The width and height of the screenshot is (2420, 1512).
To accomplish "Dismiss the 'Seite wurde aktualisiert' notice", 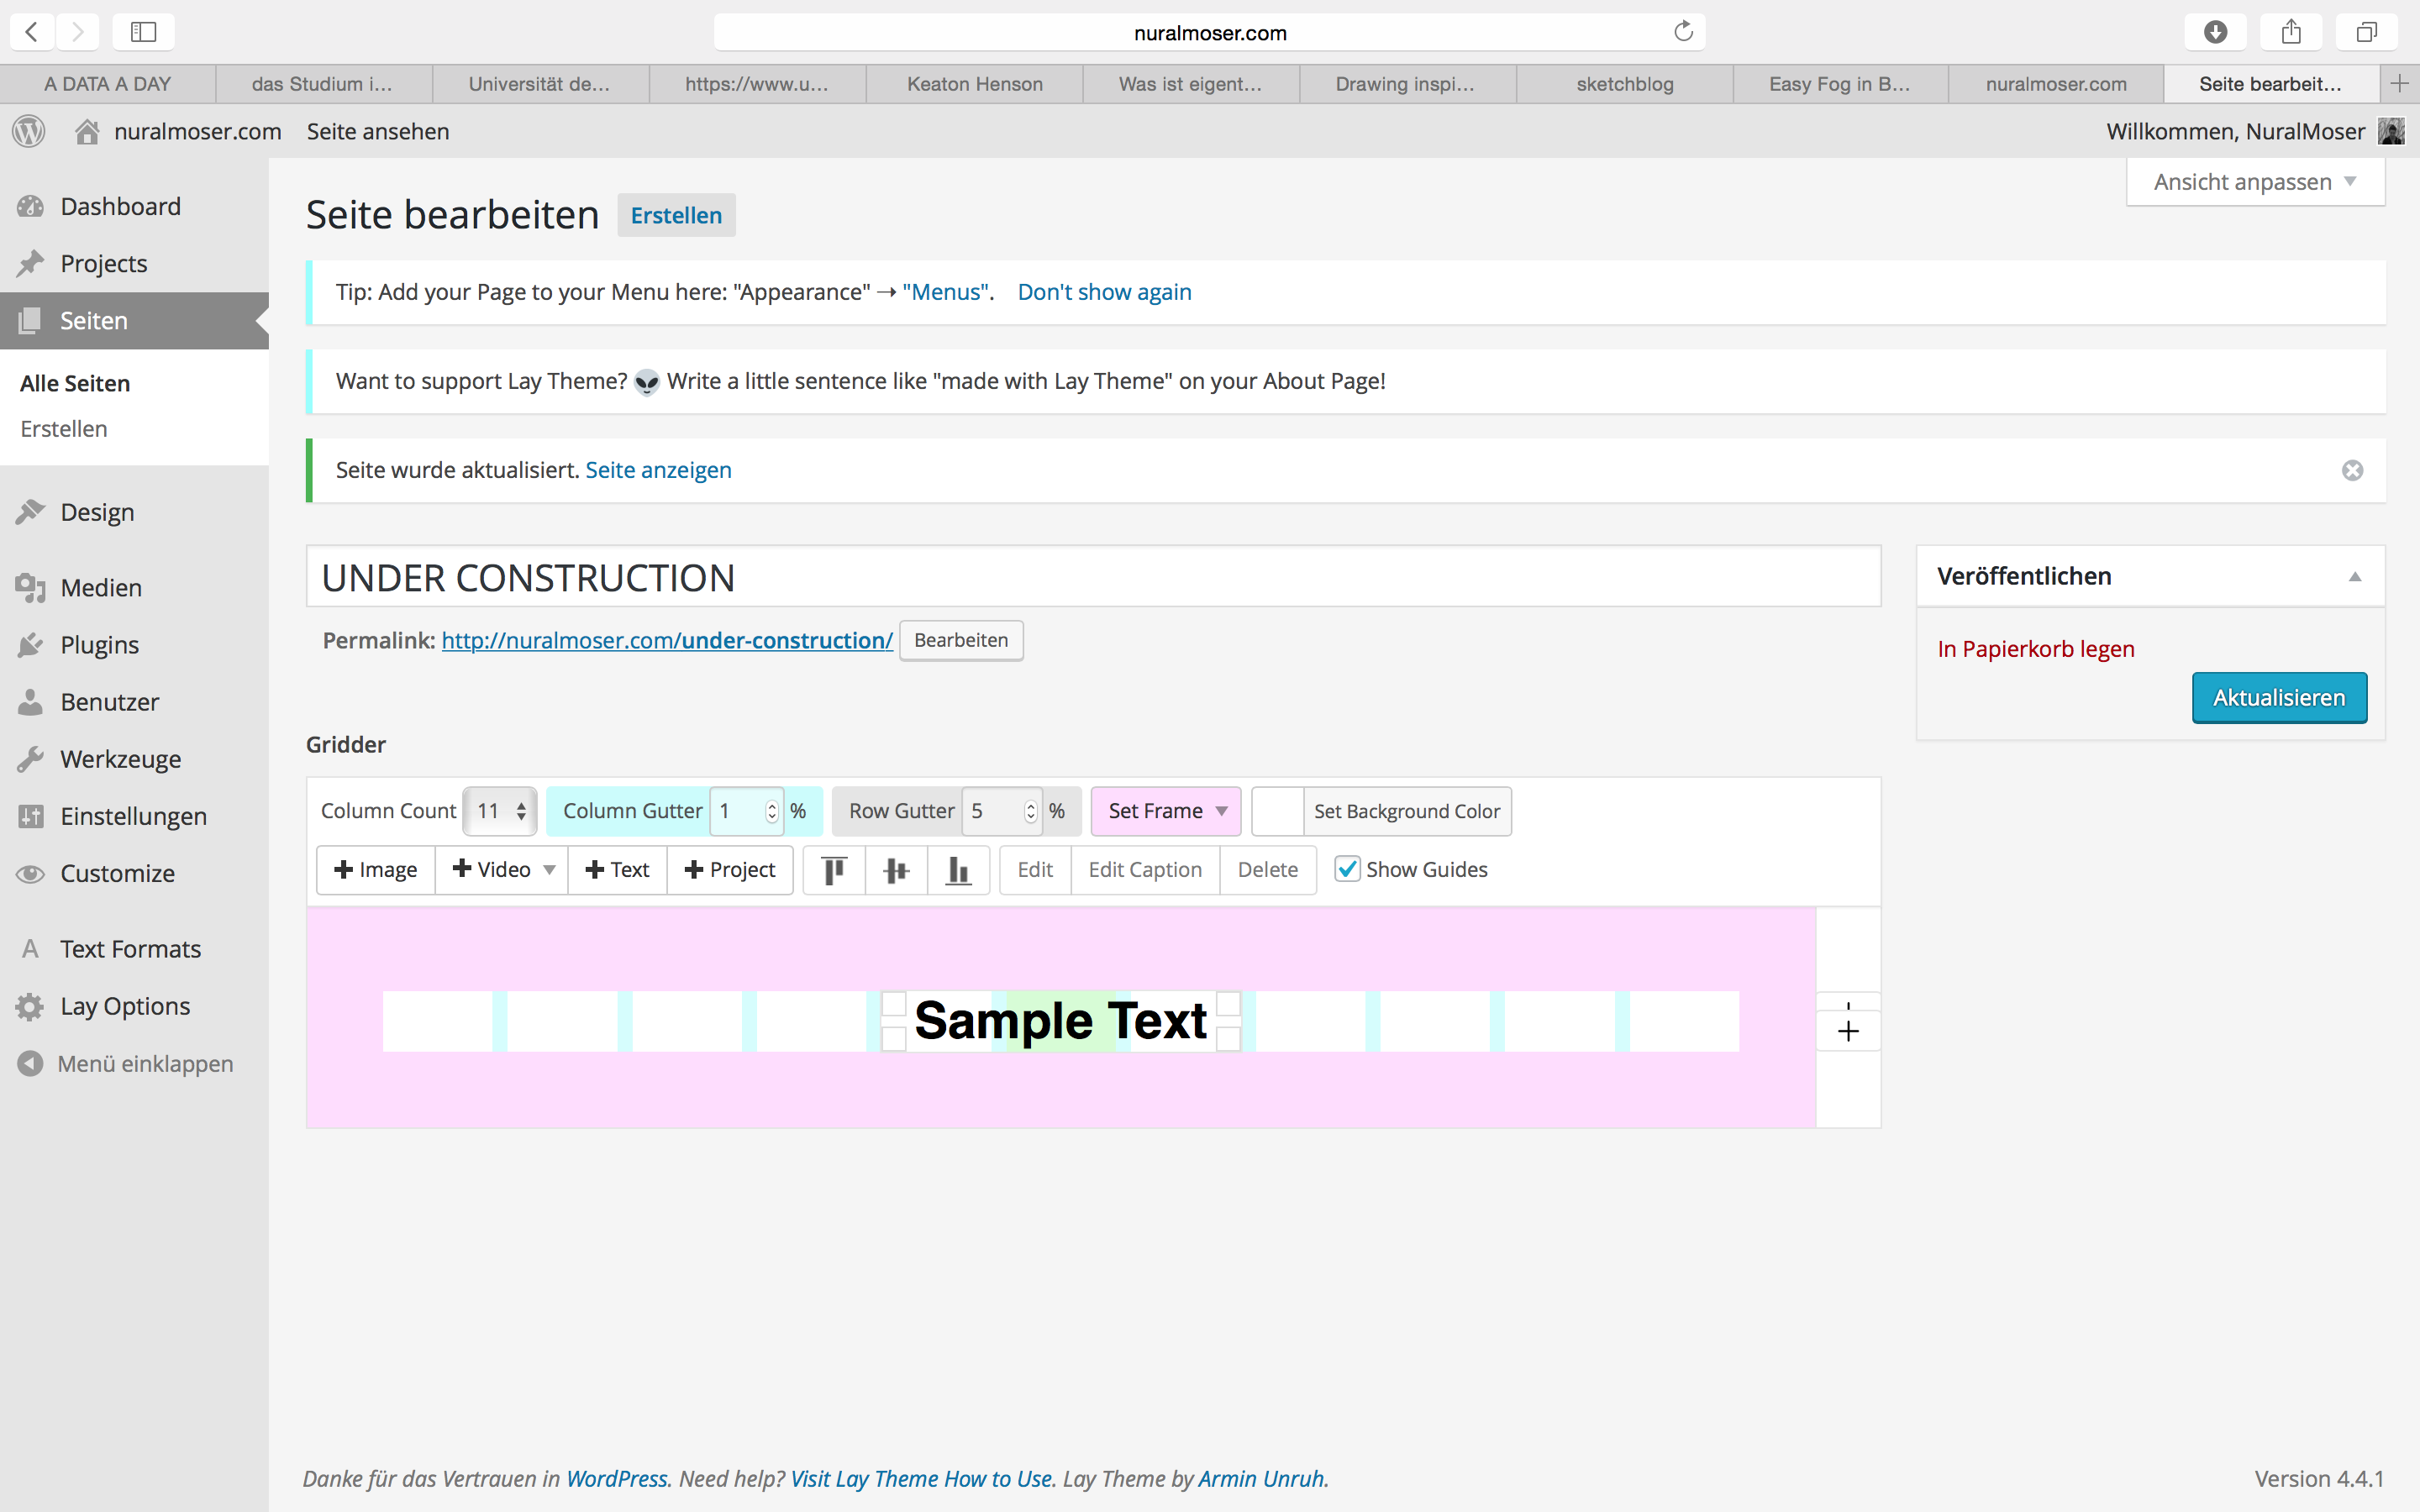I will tap(2352, 470).
